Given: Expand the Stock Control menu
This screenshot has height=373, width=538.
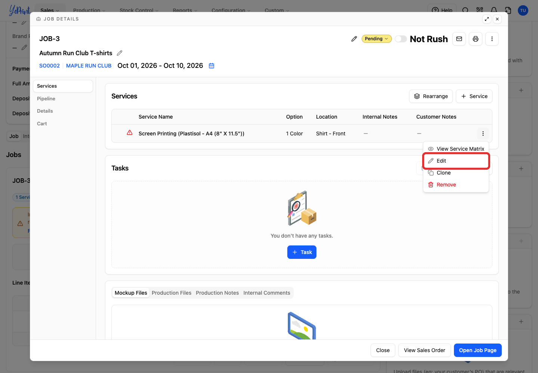Looking at the screenshot, I should point(139,10).
